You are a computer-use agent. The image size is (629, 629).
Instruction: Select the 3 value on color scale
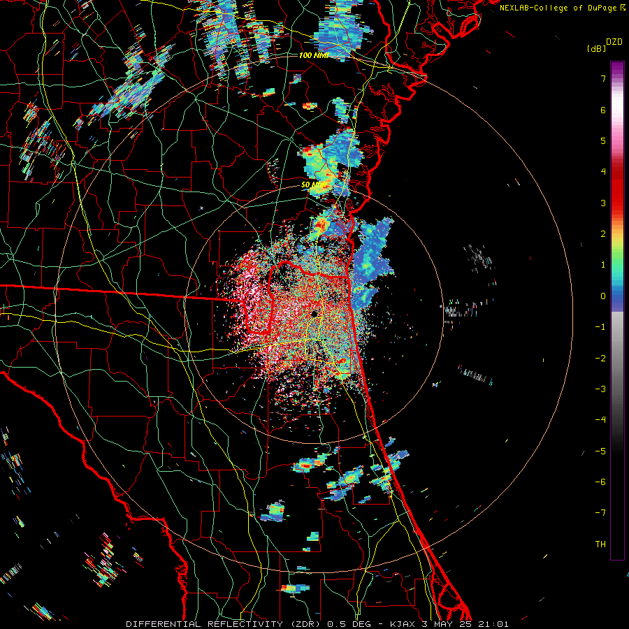603,203
